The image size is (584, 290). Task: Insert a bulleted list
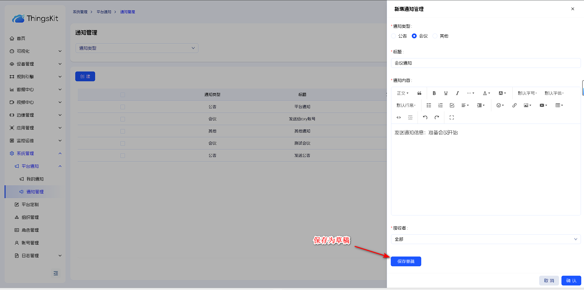(429, 105)
